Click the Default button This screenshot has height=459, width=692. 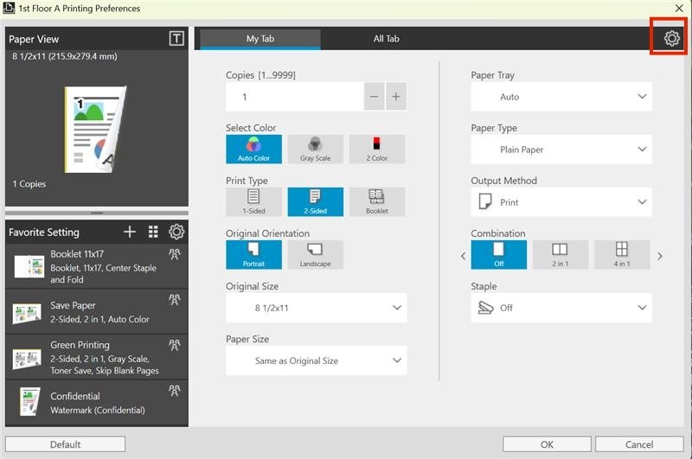[x=66, y=444]
